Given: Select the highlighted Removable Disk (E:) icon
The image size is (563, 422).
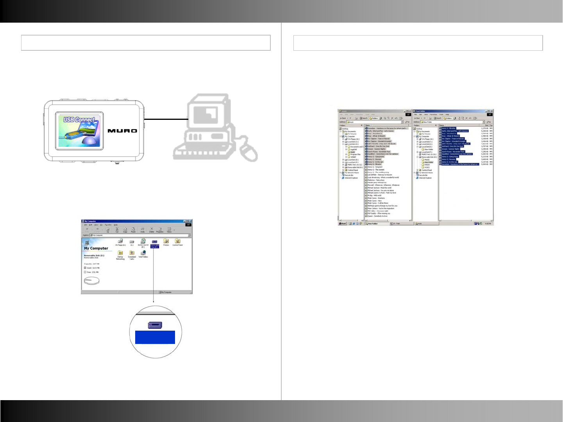Looking at the screenshot, I should [155, 244].
